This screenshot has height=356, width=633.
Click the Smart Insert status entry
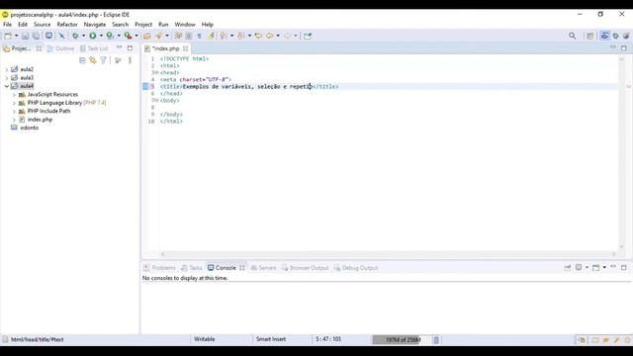click(270, 339)
